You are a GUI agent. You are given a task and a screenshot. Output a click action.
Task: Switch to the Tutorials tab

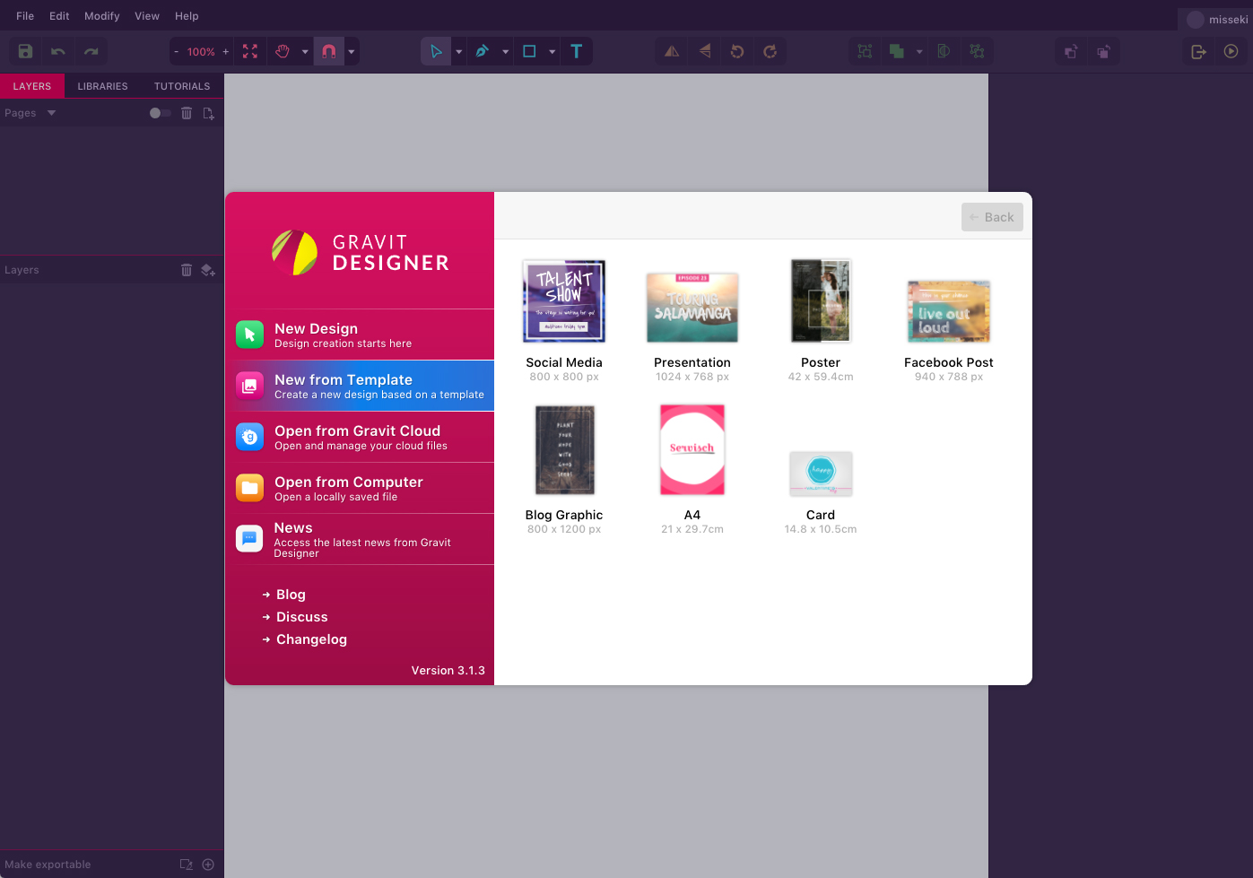[182, 86]
